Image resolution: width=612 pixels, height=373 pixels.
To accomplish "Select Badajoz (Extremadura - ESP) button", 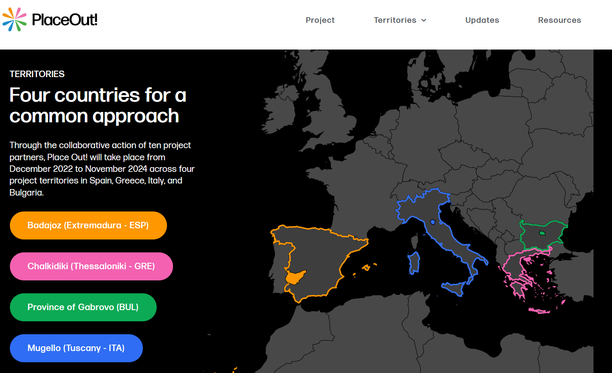I will (x=88, y=225).
